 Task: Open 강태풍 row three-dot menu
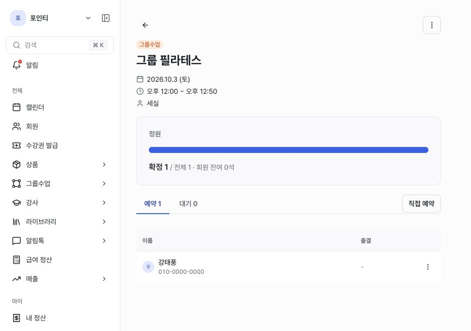[x=428, y=267]
